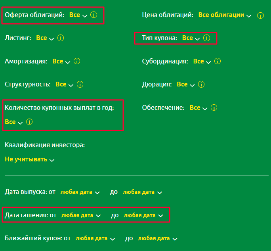Viewport: 271px width, 251px height.
Task: Click info icon next to Оферта облигаций
Action: [x=94, y=15]
